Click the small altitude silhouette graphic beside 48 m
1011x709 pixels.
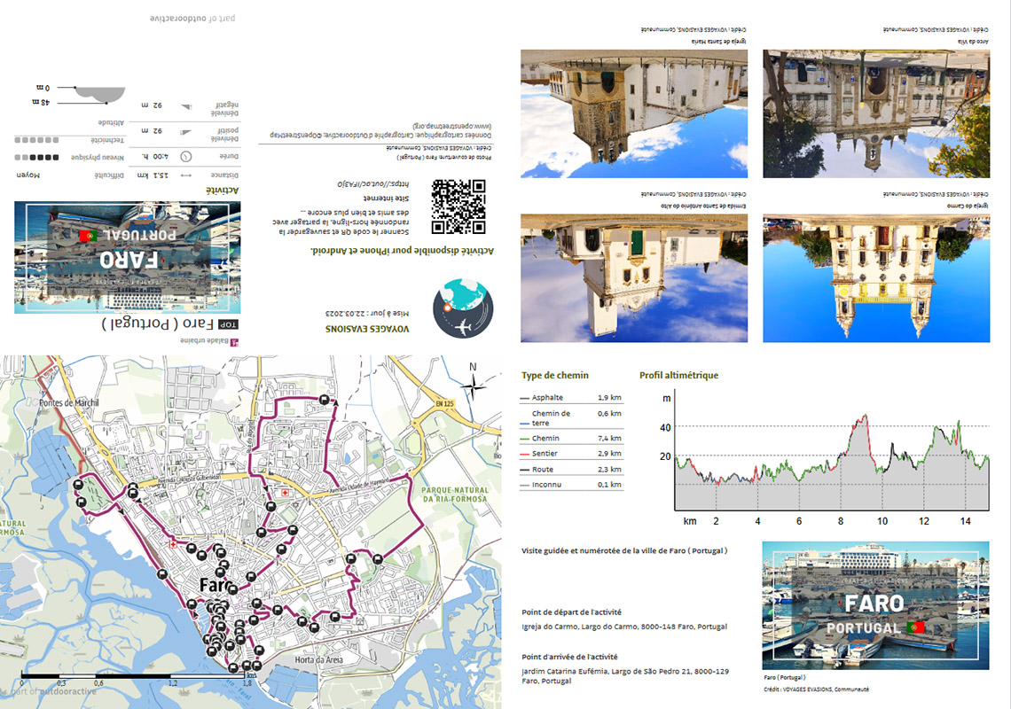click(100, 96)
